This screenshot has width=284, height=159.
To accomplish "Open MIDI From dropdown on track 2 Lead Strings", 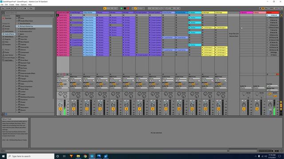I will [76, 79].
